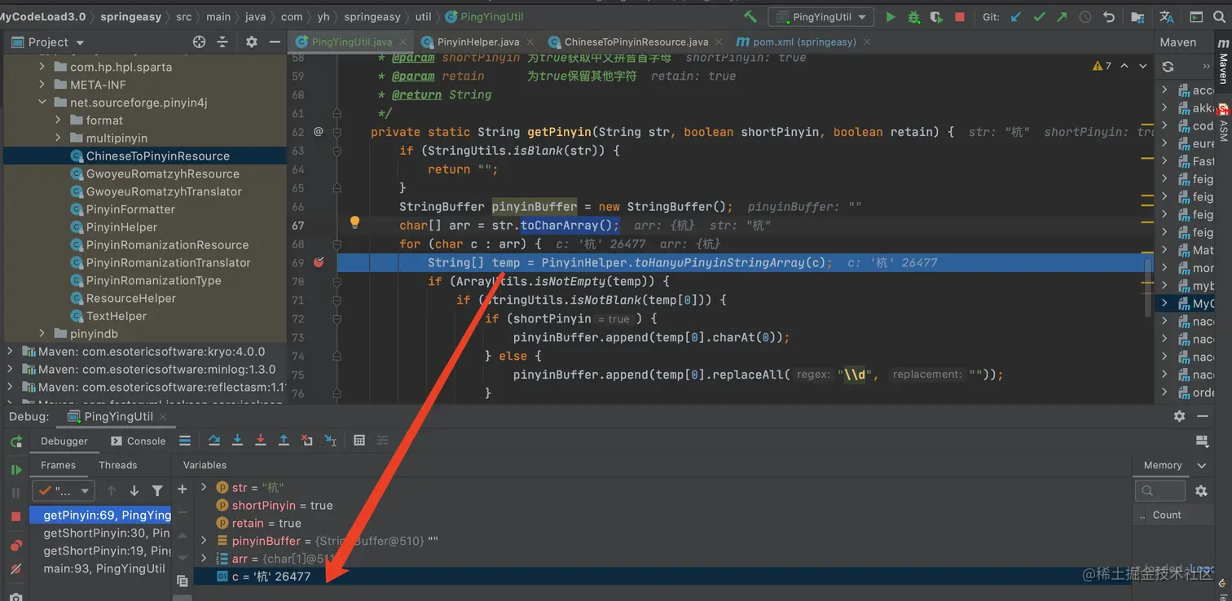Collapse the net.sourceforge.pinyin4j package
Image resolution: width=1232 pixels, height=601 pixels.
(42, 103)
